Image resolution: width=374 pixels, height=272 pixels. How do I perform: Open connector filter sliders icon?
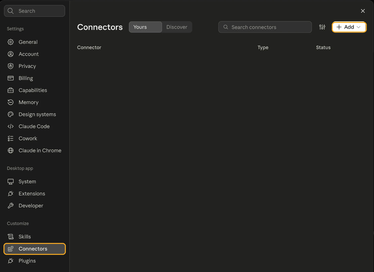point(322,27)
